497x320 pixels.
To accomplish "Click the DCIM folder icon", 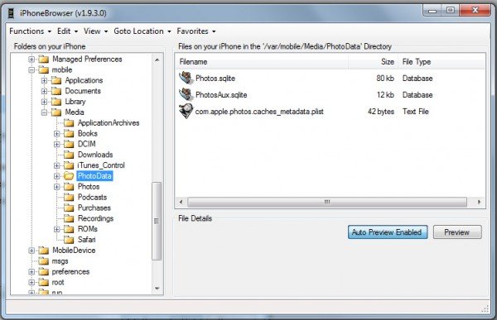I will (x=69, y=144).
